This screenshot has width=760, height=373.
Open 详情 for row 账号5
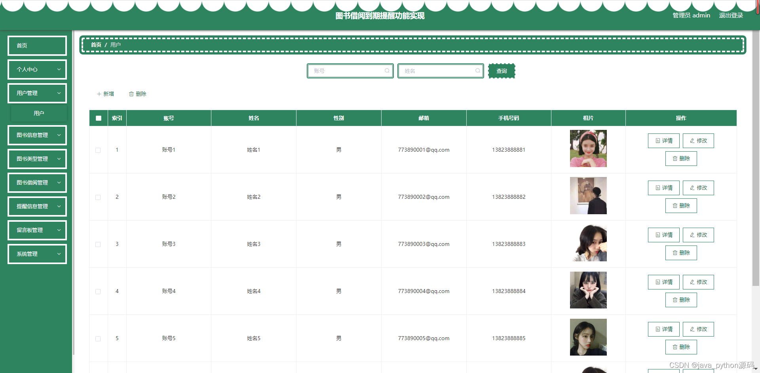point(663,329)
